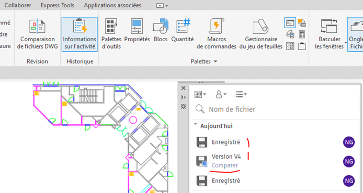
Task: Click the Historique panel label
Action: (80, 62)
